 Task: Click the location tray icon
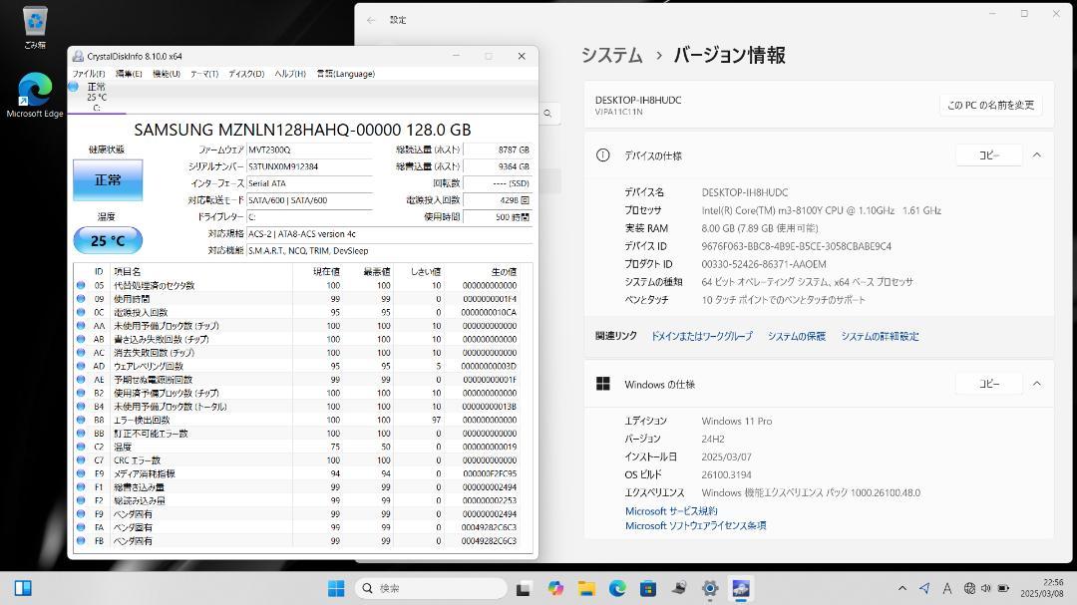[x=924, y=588]
